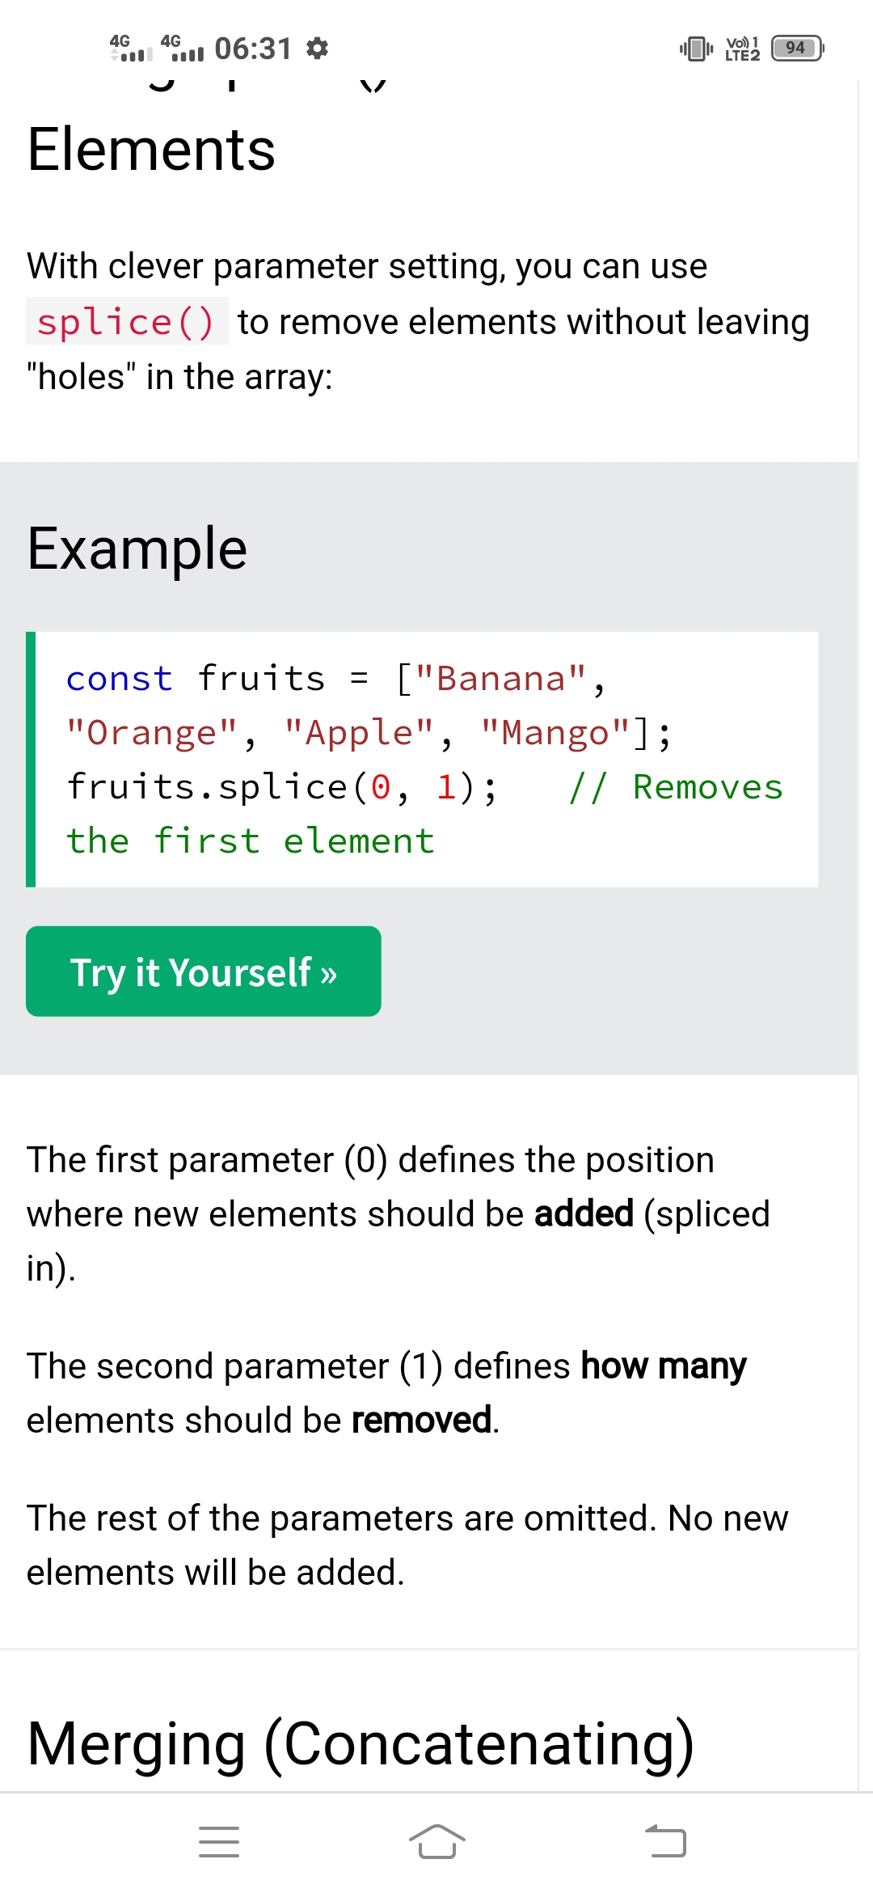The width and height of the screenshot is (873, 1893).
Task: Click the "Banana" string in the code
Action: click(x=500, y=679)
